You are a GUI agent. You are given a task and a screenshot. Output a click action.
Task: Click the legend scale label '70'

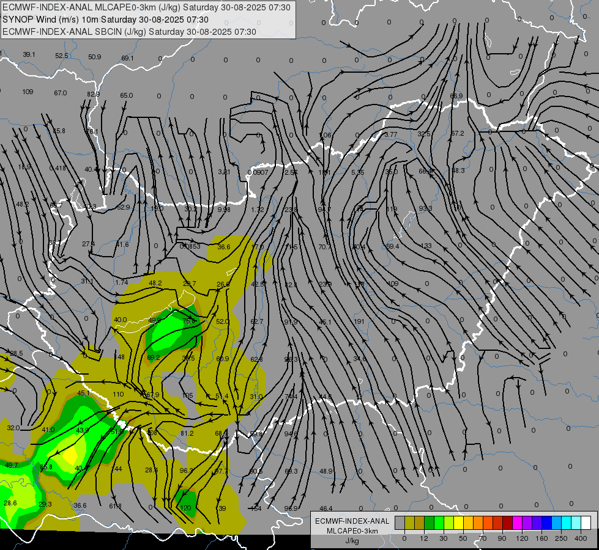pos(483,538)
